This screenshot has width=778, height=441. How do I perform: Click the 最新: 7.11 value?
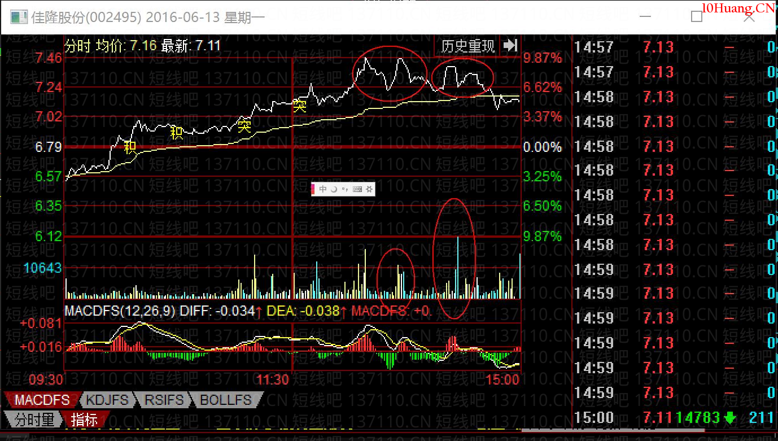click(x=191, y=46)
